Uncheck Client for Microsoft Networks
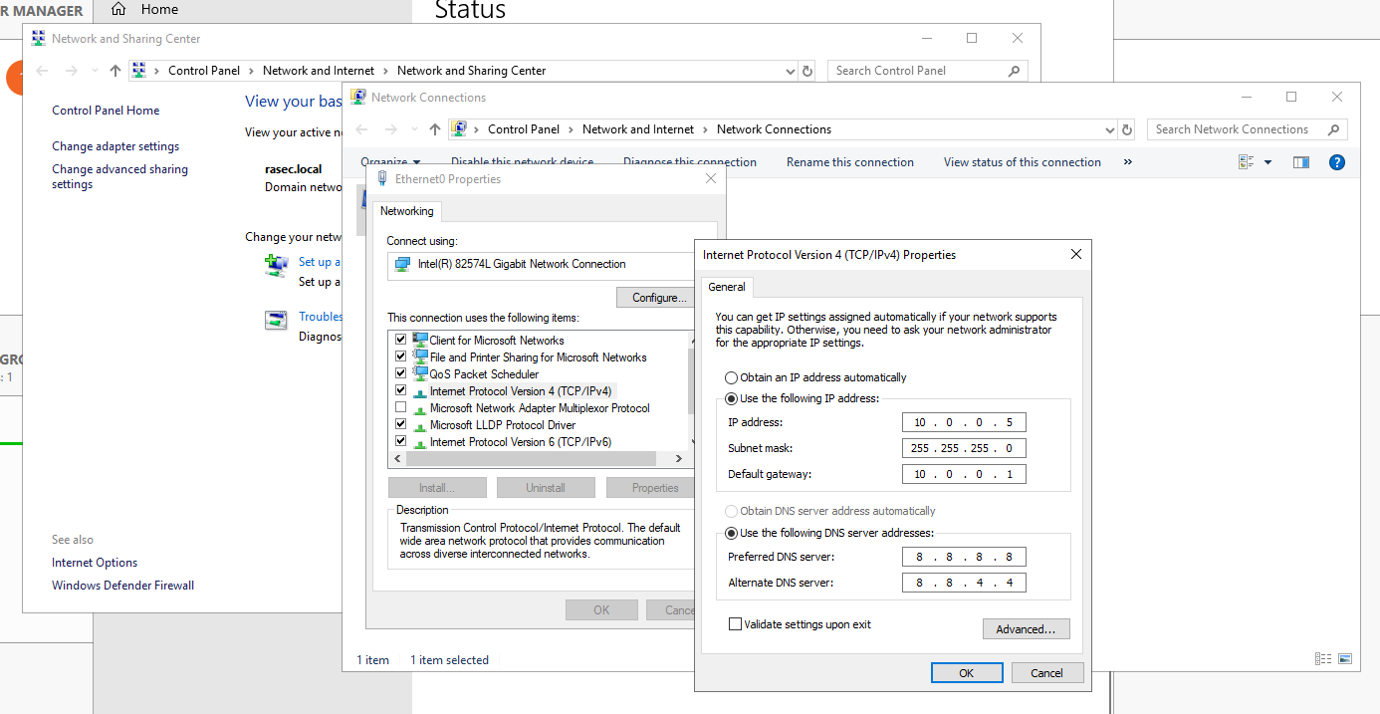This screenshot has height=714, width=1380. coord(401,341)
